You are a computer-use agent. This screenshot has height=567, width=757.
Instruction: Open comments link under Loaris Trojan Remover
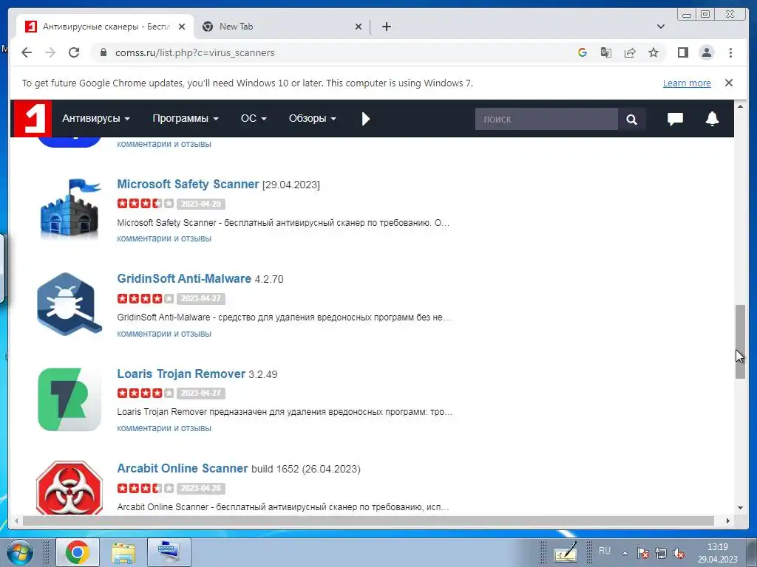click(164, 427)
